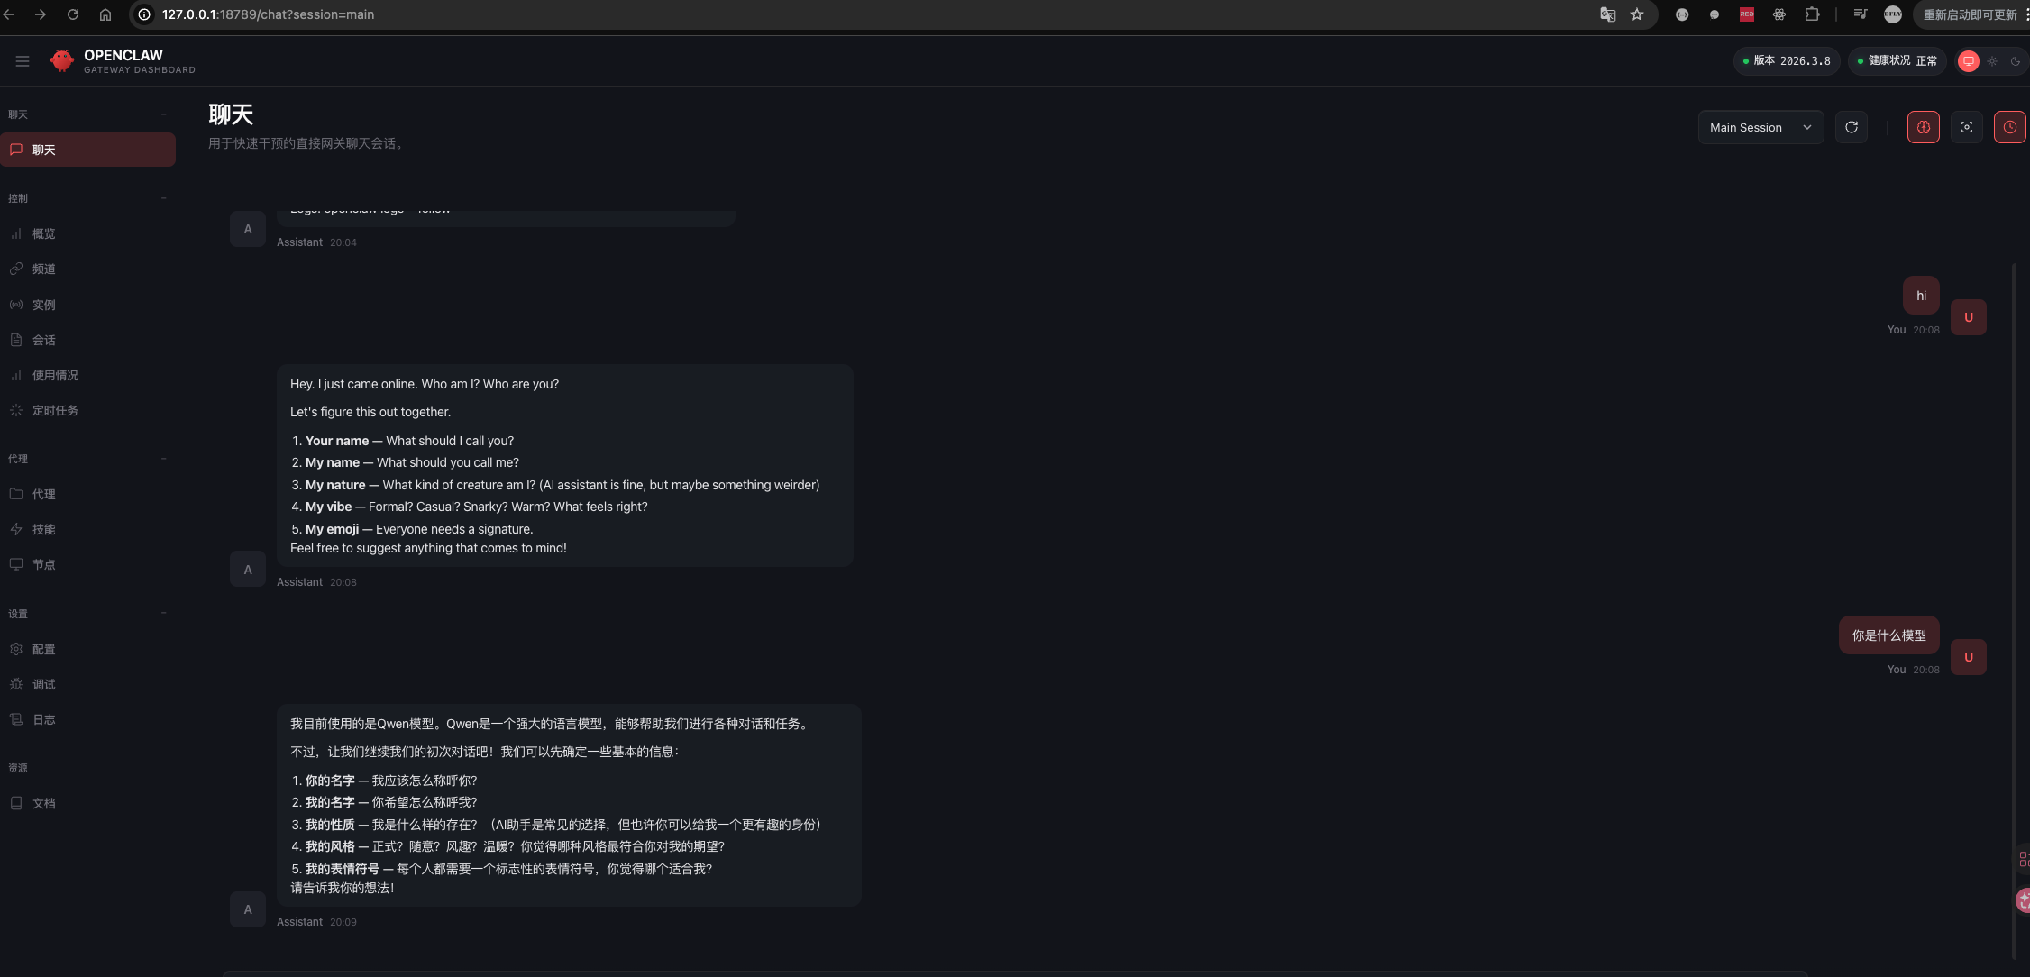The height and width of the screenshot is (977, 2030).
Task: Collapse the 代理 sidebar section header
Action: click(x=163, y=459)
